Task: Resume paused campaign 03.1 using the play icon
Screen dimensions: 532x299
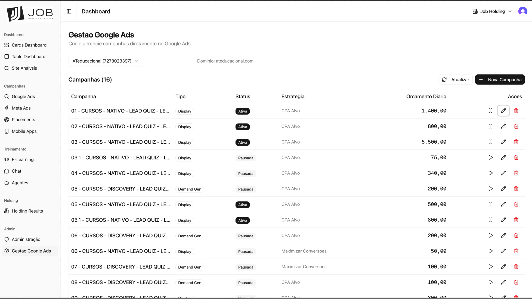Action: (491, 157)
